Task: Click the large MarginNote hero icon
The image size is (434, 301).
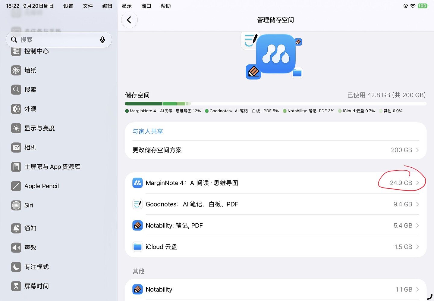Action: tap(276, 54)
